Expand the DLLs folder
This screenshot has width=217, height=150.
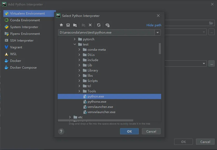(x=79, y=55)
